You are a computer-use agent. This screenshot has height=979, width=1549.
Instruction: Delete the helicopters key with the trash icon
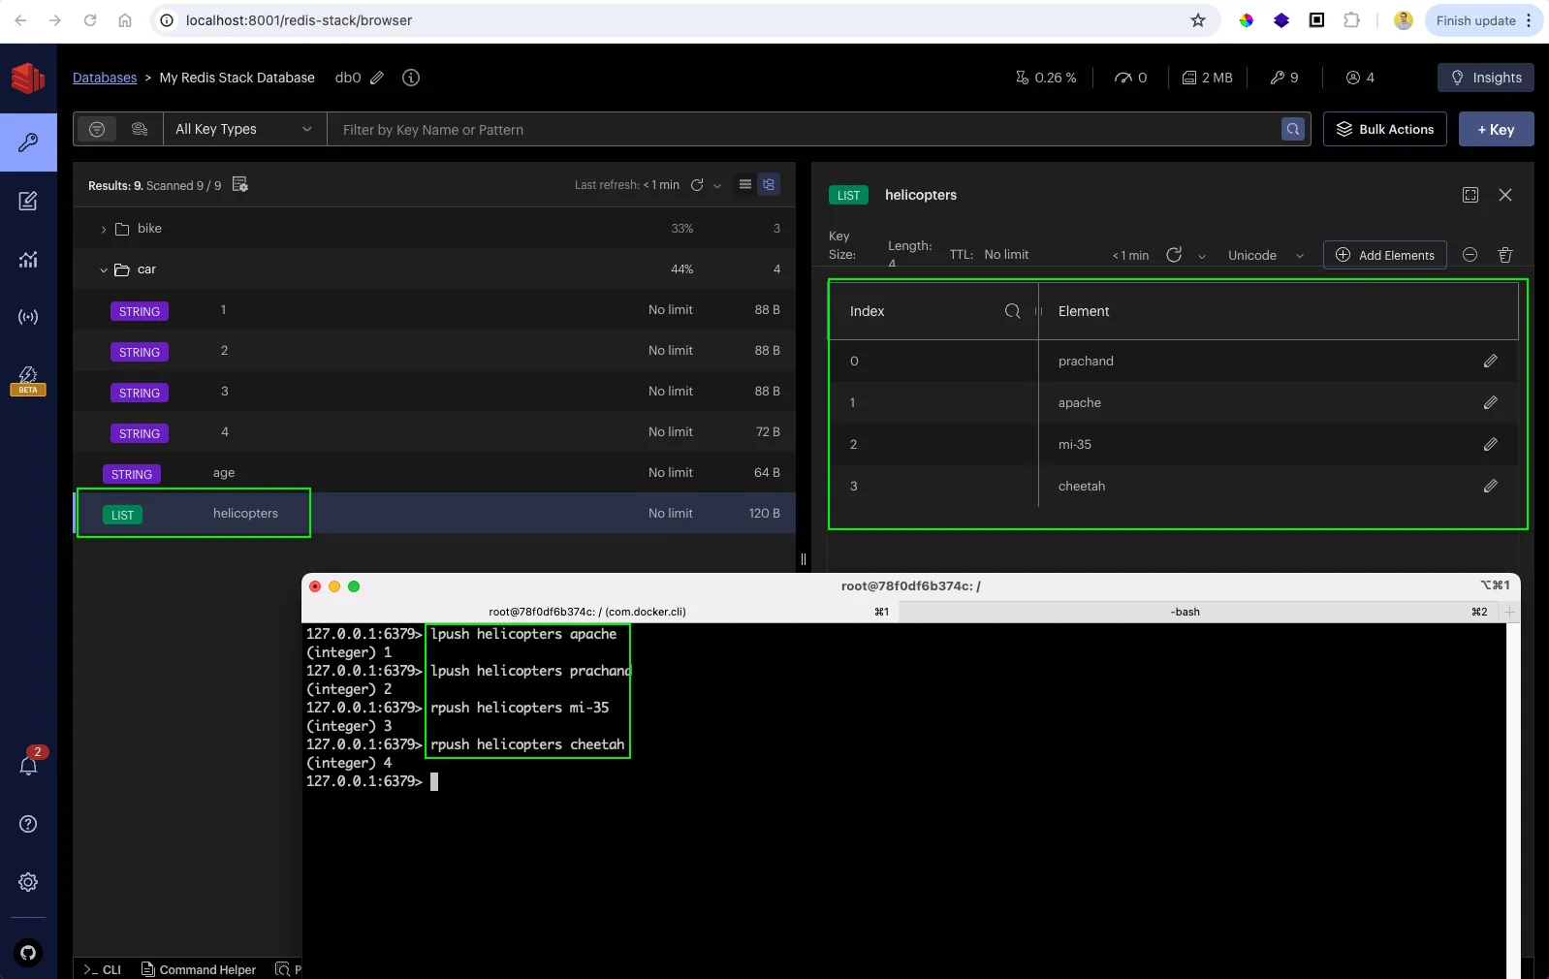[1505, 255]
